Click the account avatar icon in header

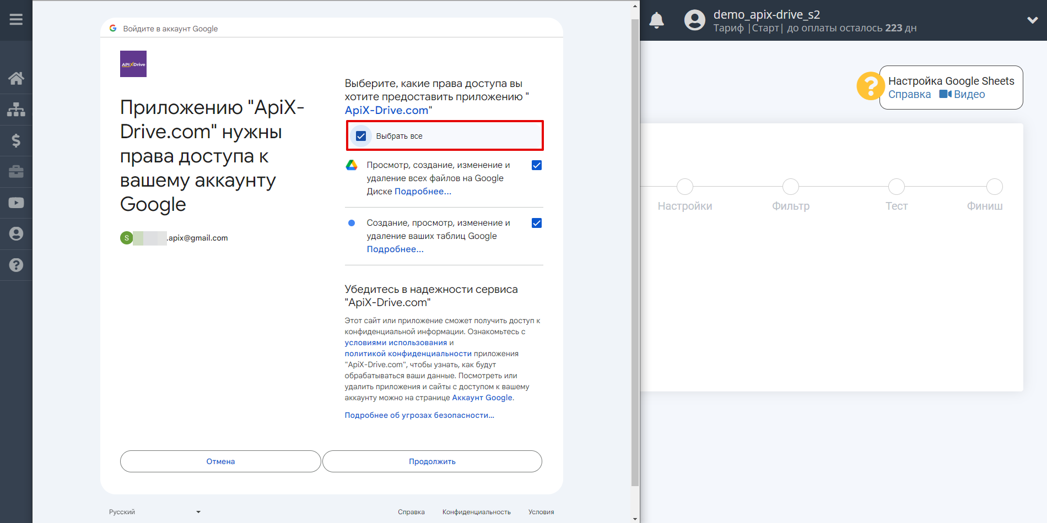694,20
